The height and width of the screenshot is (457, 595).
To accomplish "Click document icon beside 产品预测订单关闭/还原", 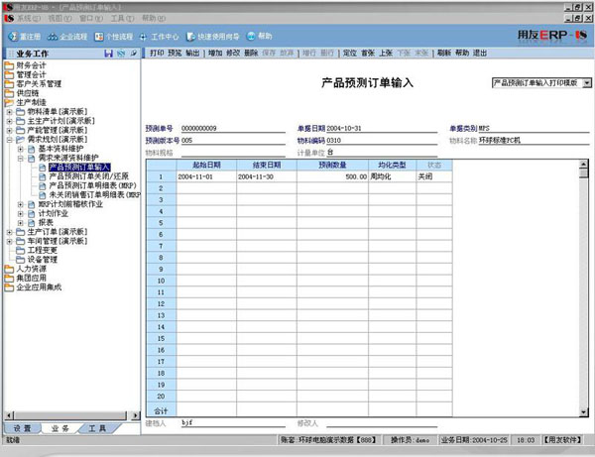I will coord(43,176).
